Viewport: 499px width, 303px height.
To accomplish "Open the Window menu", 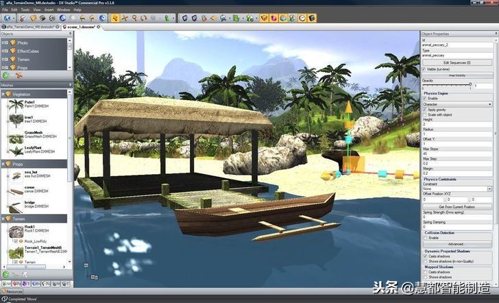I will coord(63,10).
